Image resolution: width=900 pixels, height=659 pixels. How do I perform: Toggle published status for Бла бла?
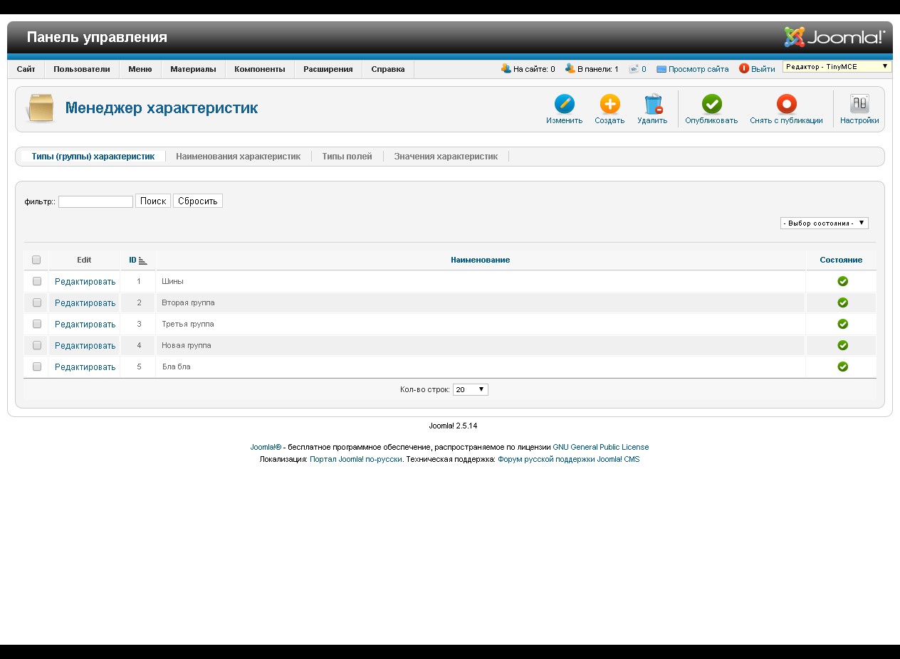click(x=842, y=367)
